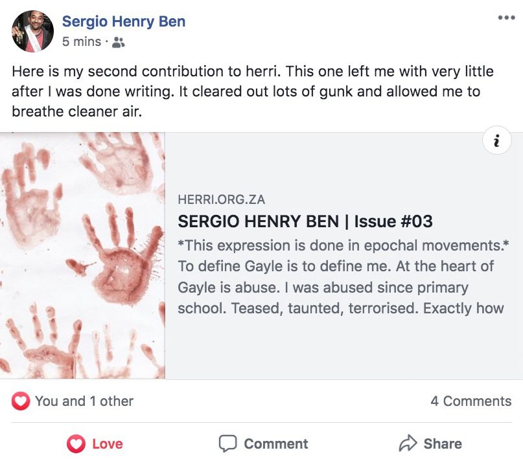
Task: Click the heart icon in Love button
Action: pos(76,444)
